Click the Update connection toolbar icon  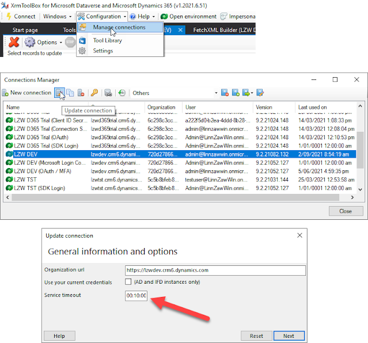point(59,93)
